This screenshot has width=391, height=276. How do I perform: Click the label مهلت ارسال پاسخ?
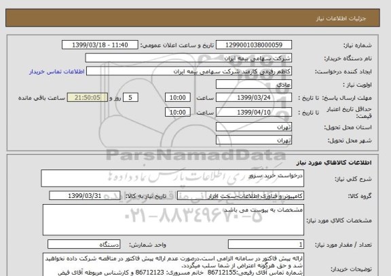pyautogui.click(x=347, y=98)
